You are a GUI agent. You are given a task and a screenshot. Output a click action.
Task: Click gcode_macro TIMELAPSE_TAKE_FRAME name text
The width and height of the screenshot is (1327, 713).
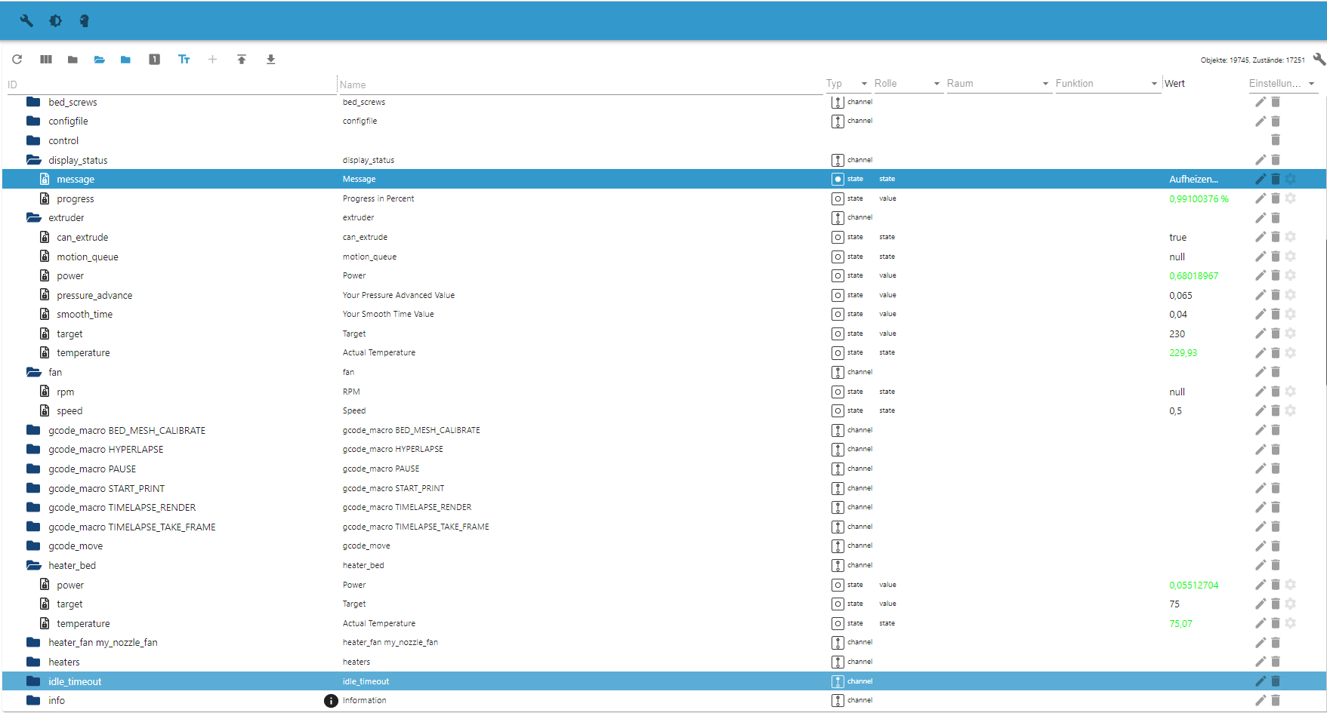[415, 527]
